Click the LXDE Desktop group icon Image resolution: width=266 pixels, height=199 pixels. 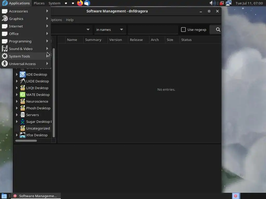tap(23, 81)
